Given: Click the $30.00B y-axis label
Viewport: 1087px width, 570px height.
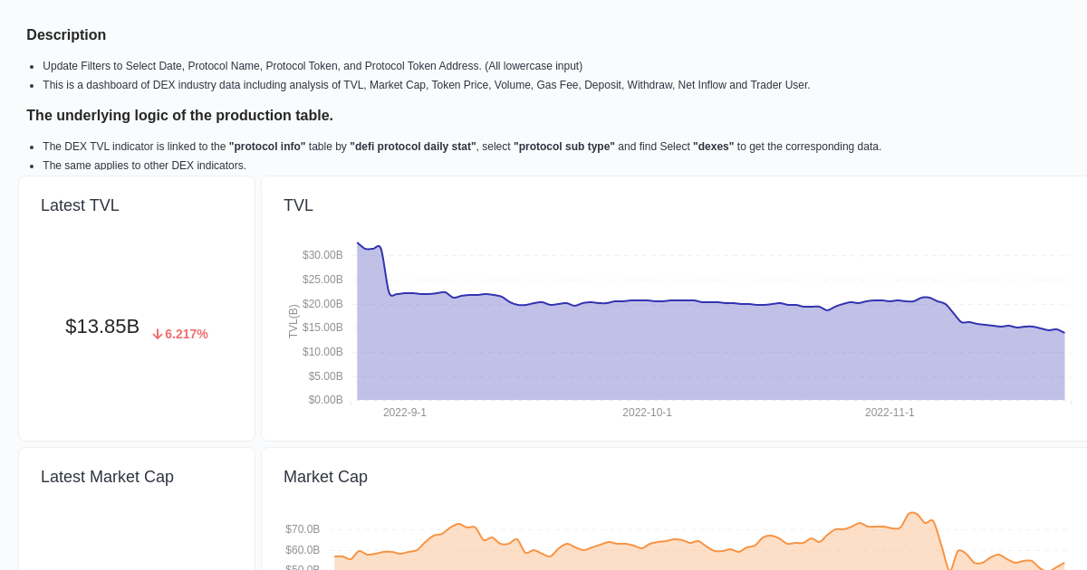Looking at the screenshot, I should point(322,255).
